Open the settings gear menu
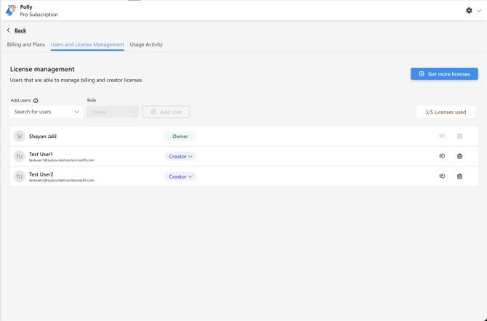Viewport: 487px width, 321px height. point(469,11)
